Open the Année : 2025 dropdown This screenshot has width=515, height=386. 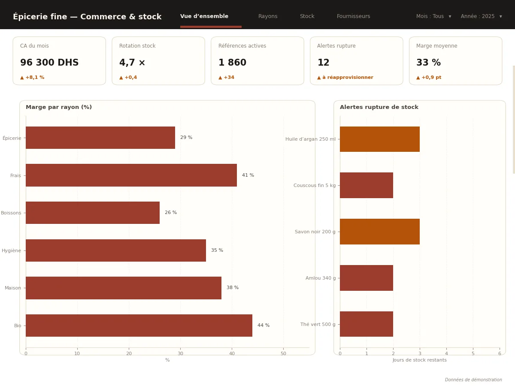click(x=481, y=16)
